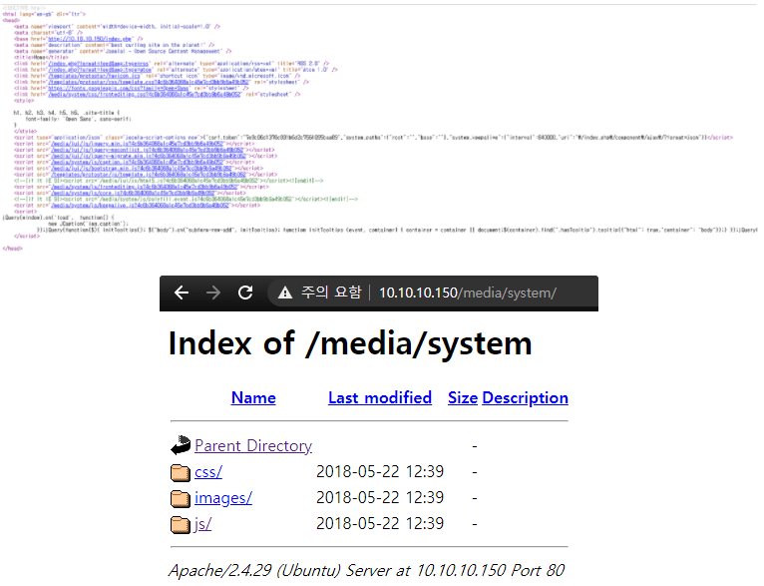Open the Atom feed type=atom link
The image size is (764, 586).
click(100, 70)
